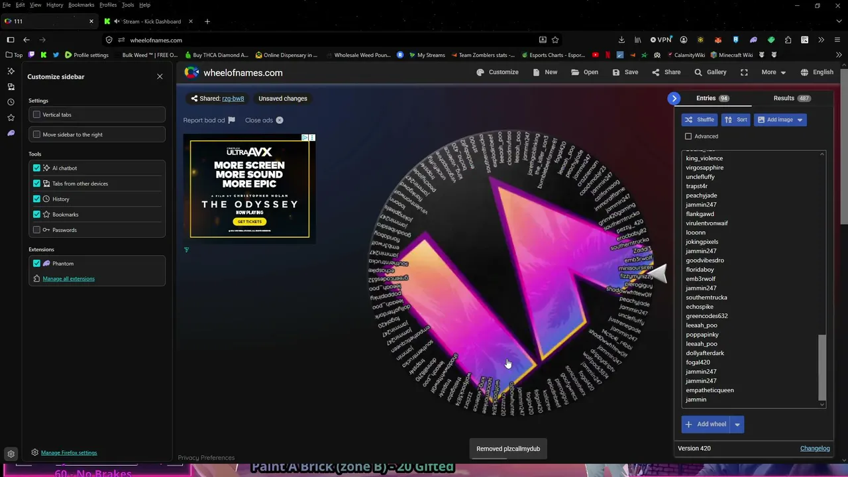
Task: Show more toolbar extensions overflow chevron
Action: 821,40
